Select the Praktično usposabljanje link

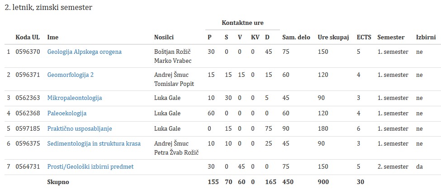coord(79,128)
